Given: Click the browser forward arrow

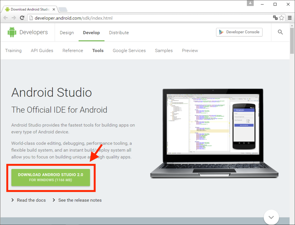Looking at the screenshot, I should tap(14, 18).
